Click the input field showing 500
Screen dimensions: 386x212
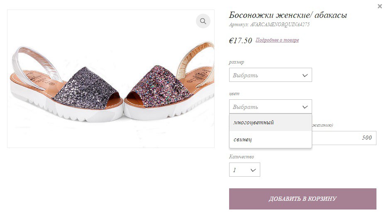344,138
